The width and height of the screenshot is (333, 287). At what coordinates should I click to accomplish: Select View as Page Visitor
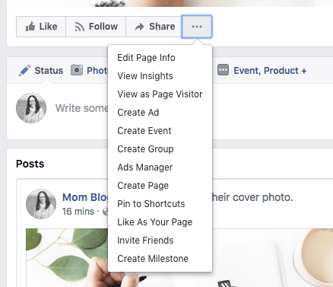160,94
